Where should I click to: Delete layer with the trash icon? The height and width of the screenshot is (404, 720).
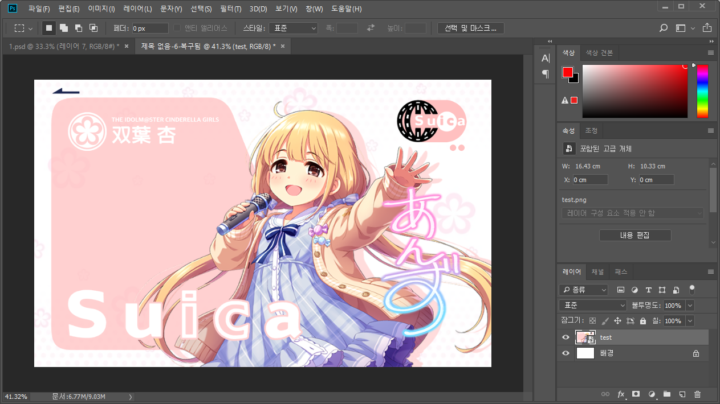[x=697, y=394]
